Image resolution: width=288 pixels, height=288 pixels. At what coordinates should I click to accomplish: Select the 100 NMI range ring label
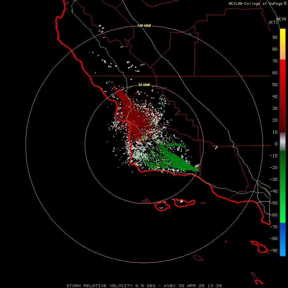tap(144, 26)
